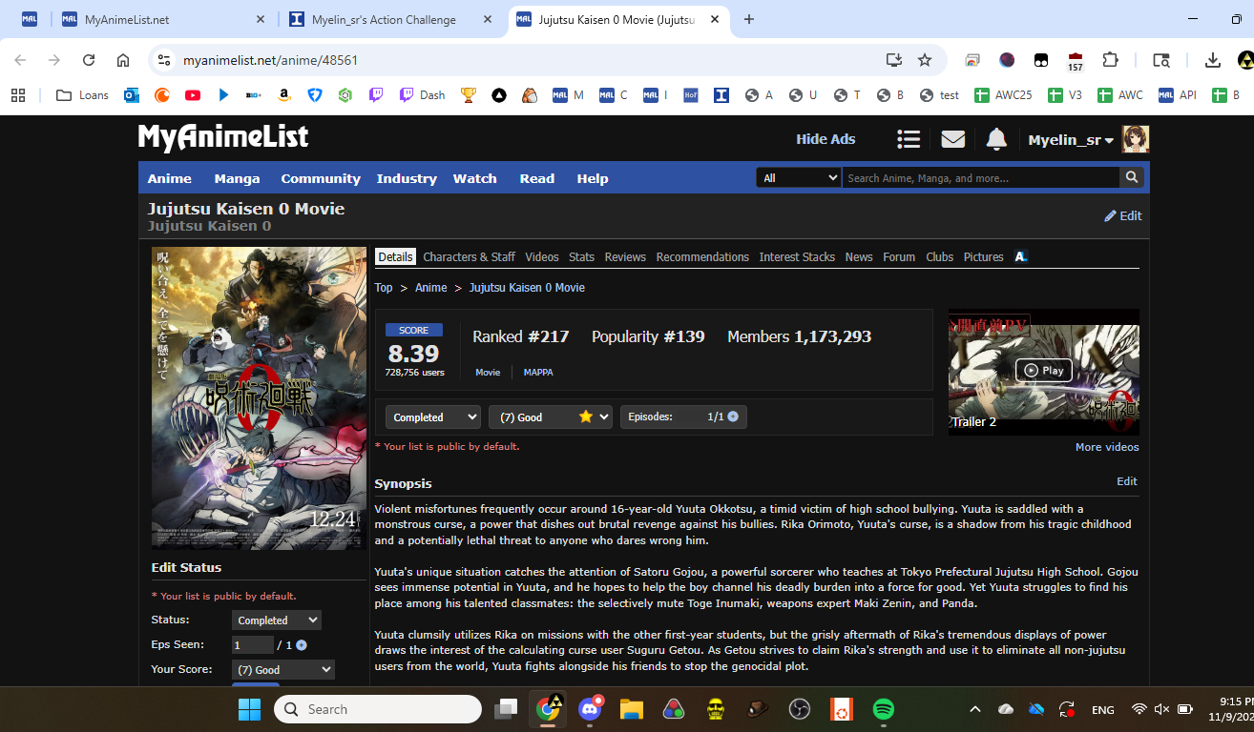Image resolution: width=1254 pixels, height=732 pixels.
Task: Click the Top breadcrumb link
Action: [384, 287]
